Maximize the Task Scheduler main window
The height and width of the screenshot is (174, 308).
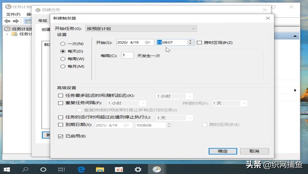coord(273,7)
